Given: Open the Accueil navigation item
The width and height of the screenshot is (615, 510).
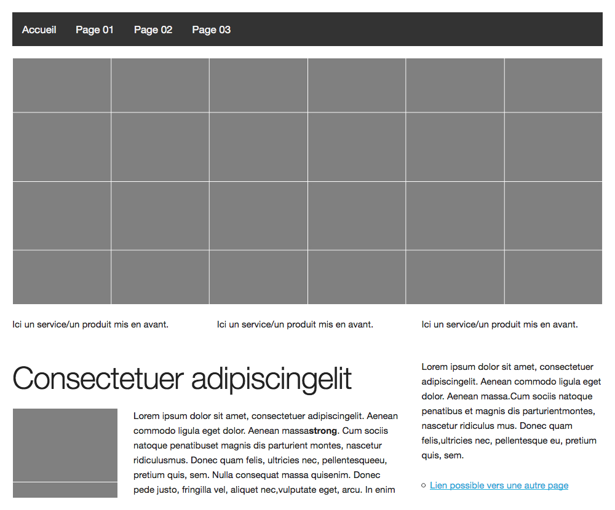Looking at the screenshot, I should (x=39, y=29).
